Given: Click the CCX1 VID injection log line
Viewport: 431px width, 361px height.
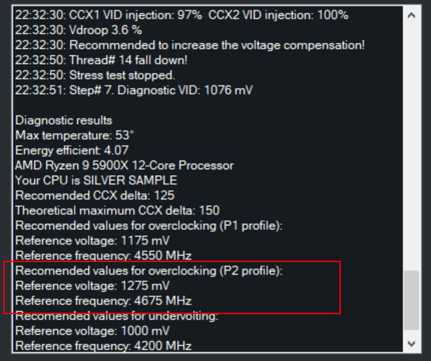Looking at the screenshot, I should coord(182,15).
